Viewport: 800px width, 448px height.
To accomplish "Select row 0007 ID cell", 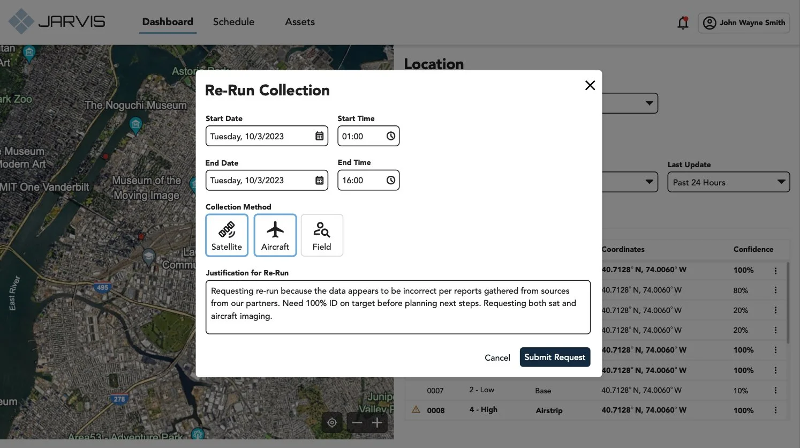I will tap(435, 391).
